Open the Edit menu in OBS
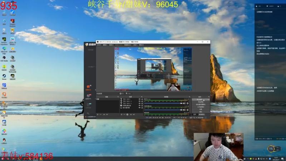Screen dimensions: 286x161 [x=105, y=45]
